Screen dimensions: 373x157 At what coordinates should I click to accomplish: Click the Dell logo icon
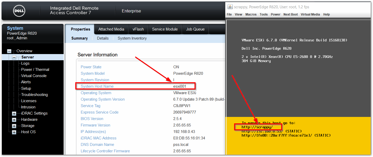(x=19, y=11)
